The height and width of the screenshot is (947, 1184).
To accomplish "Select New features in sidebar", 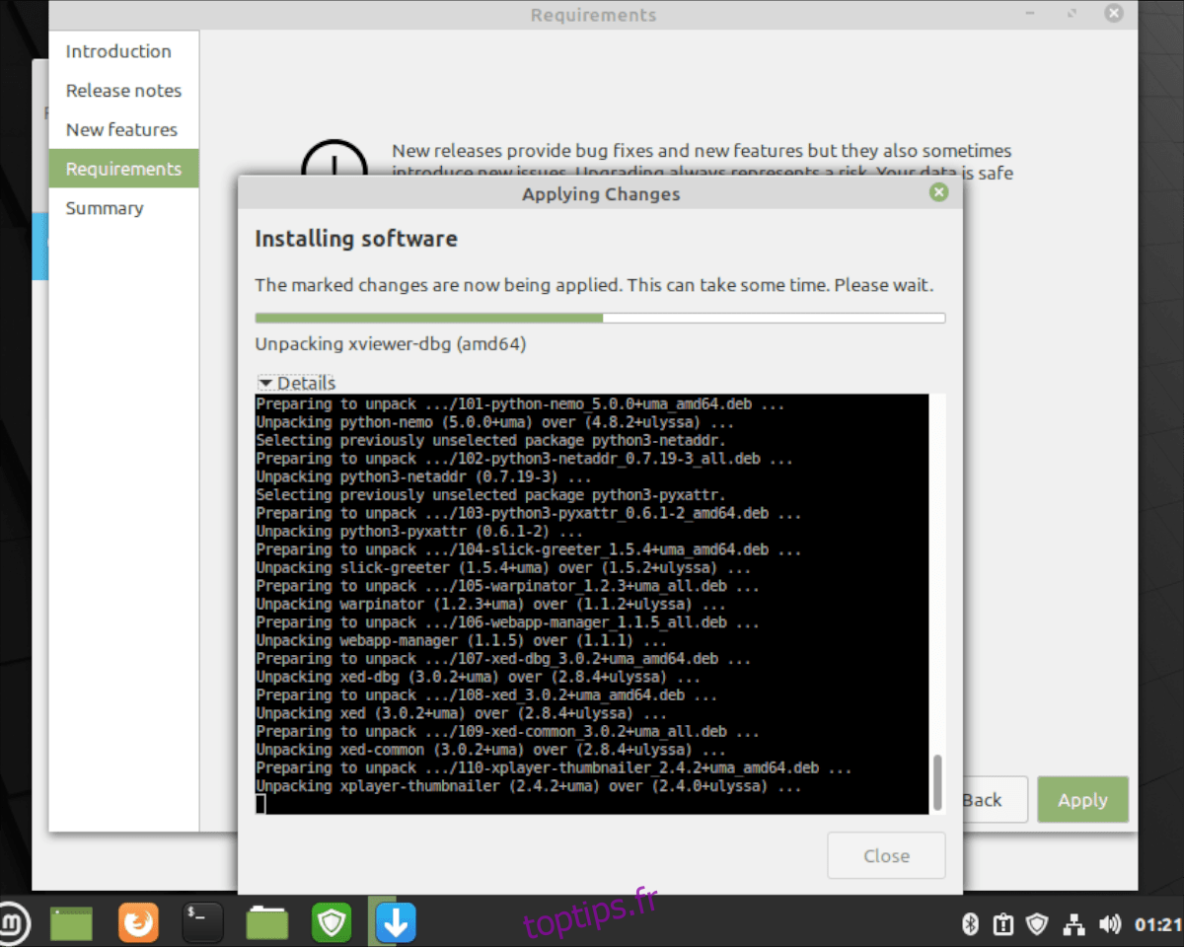I will point(121,130).
